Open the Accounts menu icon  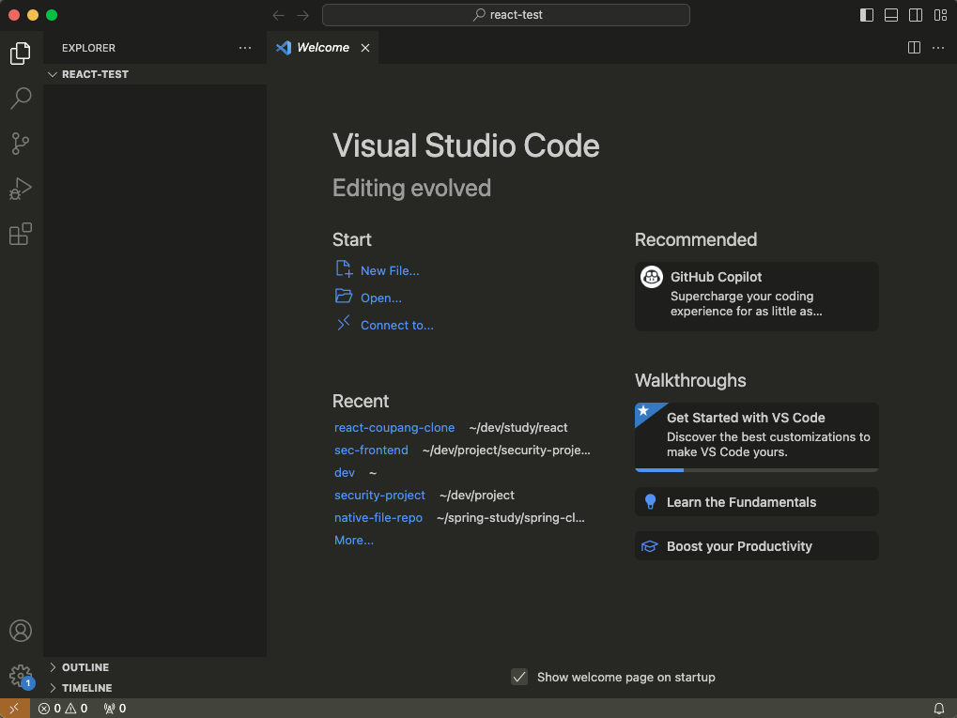click(x=21, y=631)
